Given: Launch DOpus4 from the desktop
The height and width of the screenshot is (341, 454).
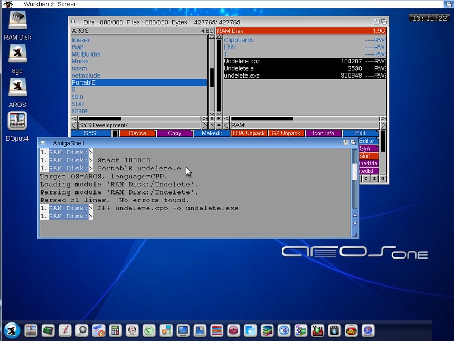Looking at the screenshot, I should (17, 122).
